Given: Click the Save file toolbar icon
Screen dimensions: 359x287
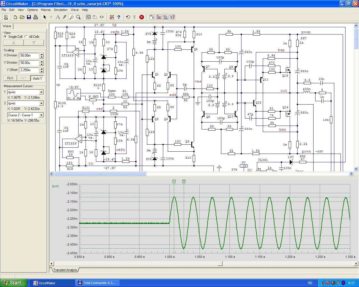Looking at the screenshot, I should pyautogui.click(x=29, y=17).
